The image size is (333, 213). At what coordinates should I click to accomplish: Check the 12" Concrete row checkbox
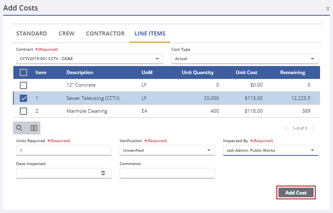[23, 85]
